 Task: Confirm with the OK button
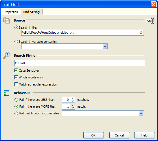coord(93,135)
